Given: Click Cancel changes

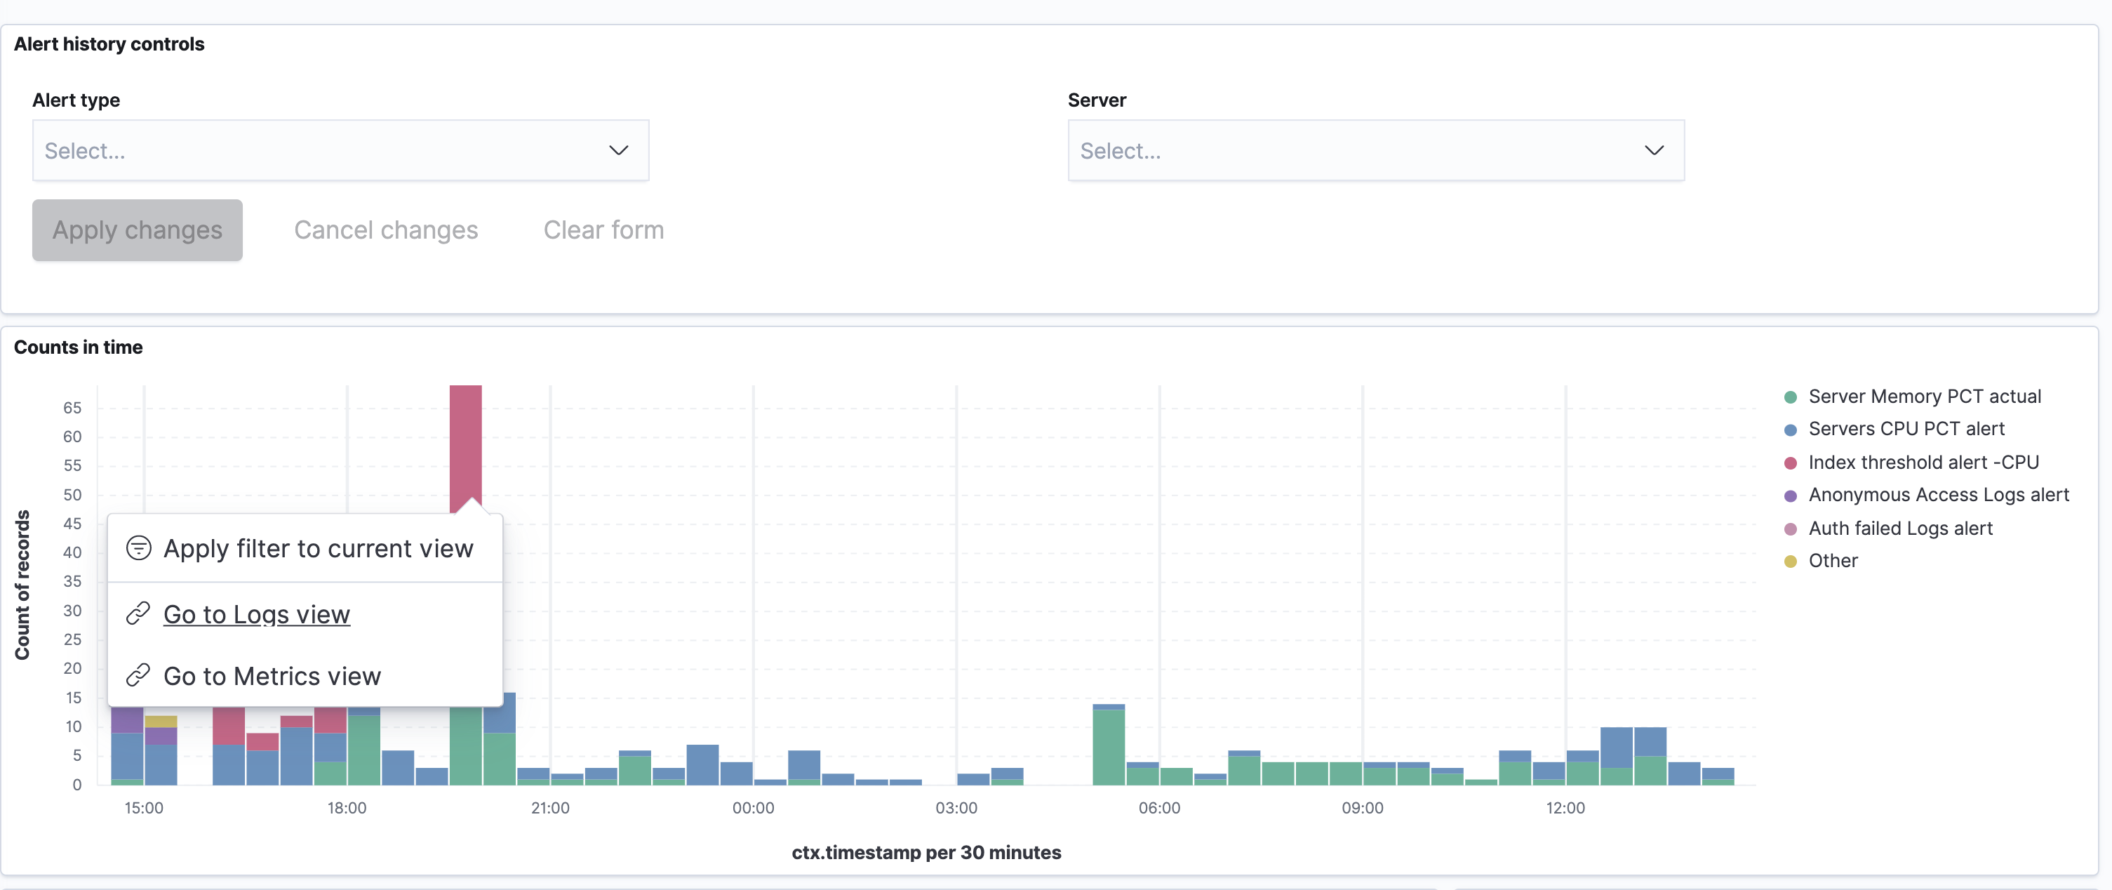Looking at the screenshot, I should click(x=385, y=230).
